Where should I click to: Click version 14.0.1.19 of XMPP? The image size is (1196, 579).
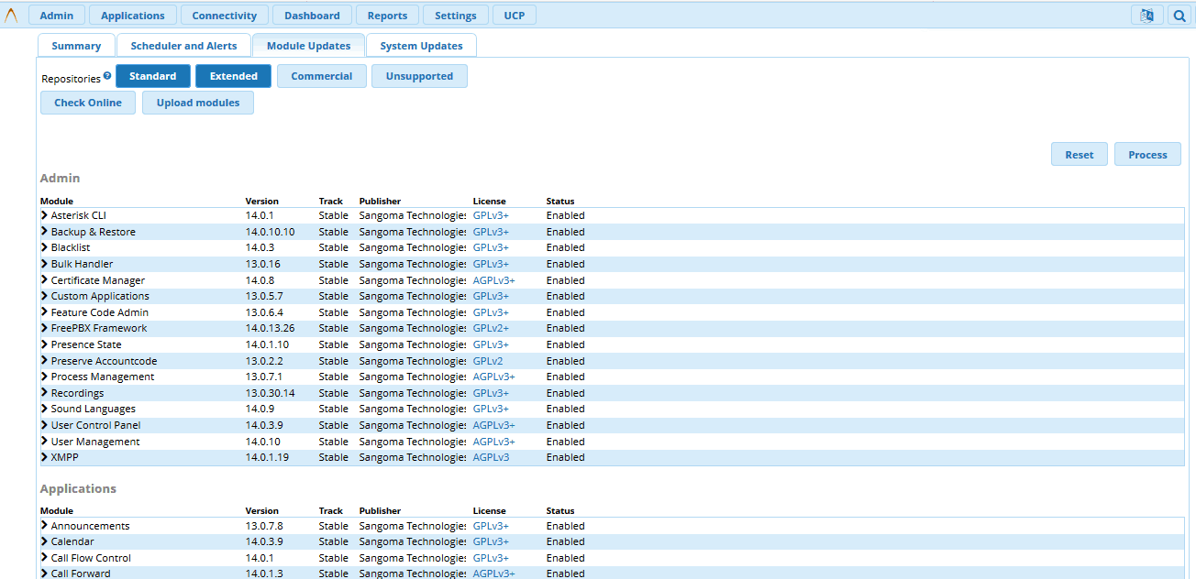(x=268, y=457)
